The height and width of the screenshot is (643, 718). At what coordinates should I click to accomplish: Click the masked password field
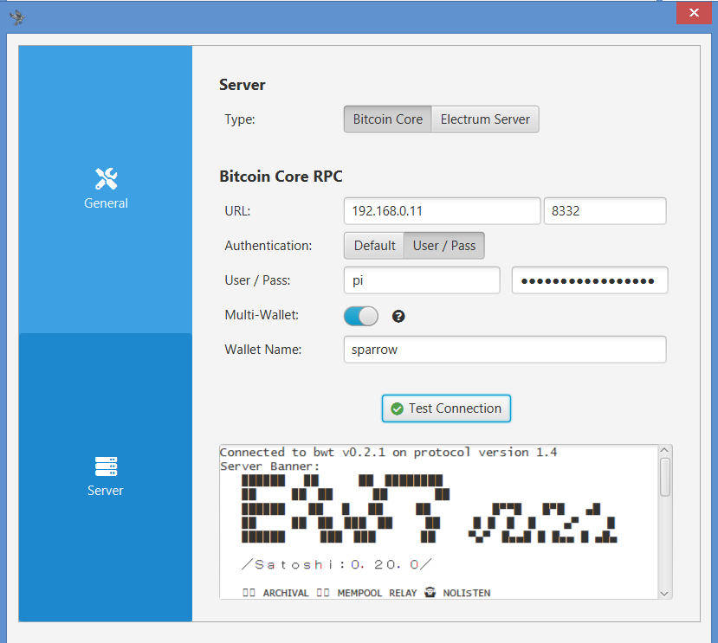pyautogui.click(x=590, y=280)
